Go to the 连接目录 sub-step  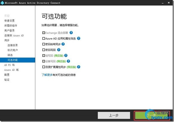pyautogui.click(x=13, y=45)
